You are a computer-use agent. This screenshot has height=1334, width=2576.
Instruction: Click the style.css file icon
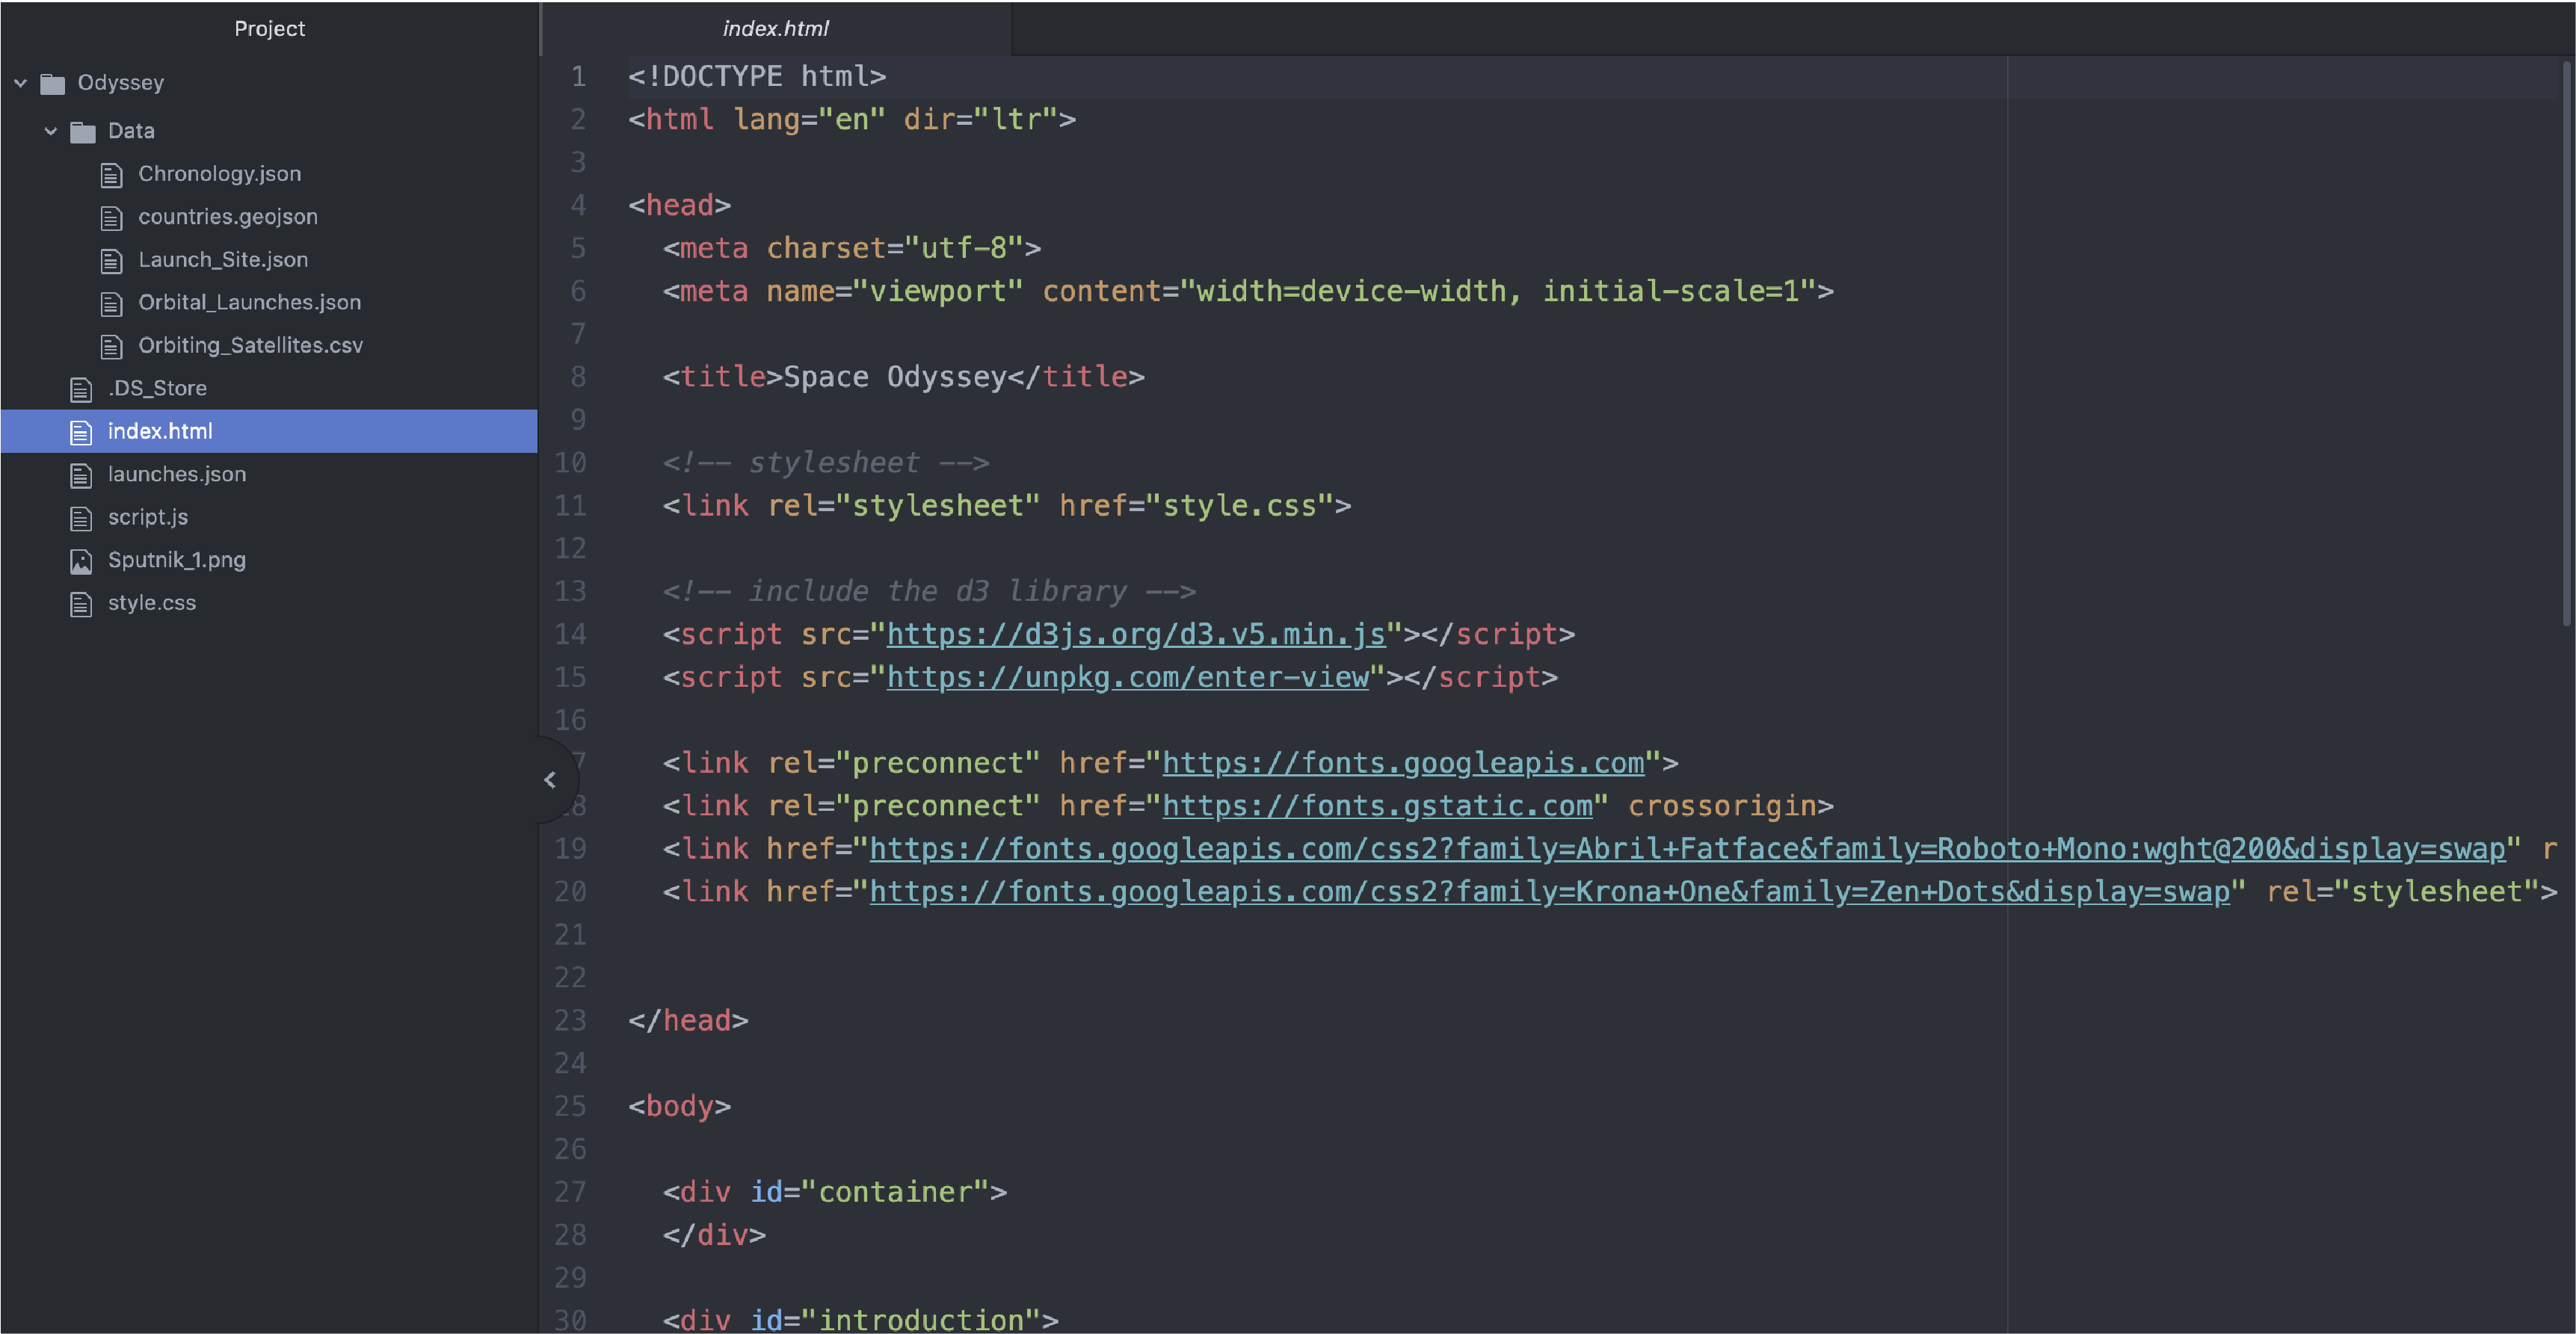click(82, 604)
